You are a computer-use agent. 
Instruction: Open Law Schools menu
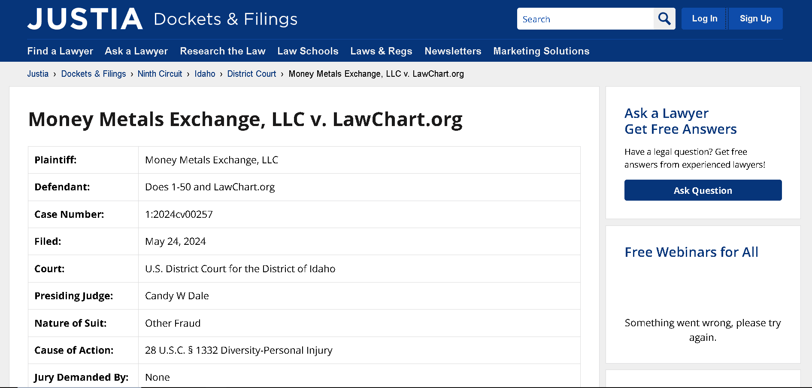tap(308, 51)
